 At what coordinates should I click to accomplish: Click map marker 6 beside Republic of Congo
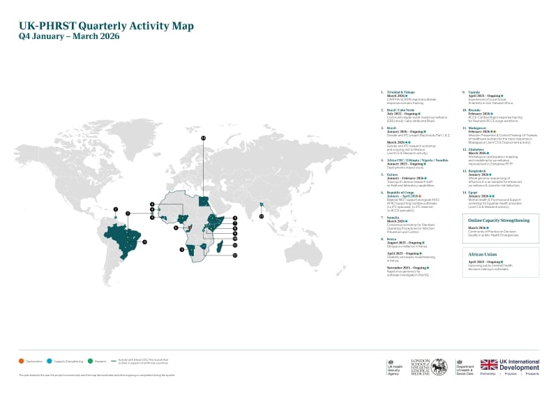click(x=176, y=228)
